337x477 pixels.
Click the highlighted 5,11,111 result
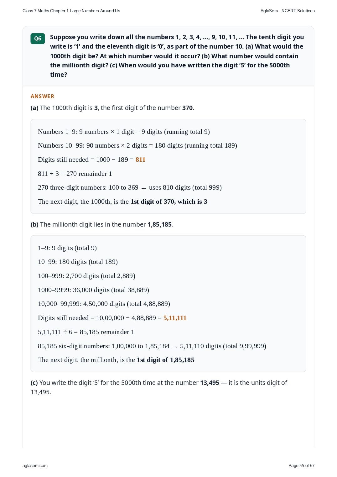pos(175,318)
